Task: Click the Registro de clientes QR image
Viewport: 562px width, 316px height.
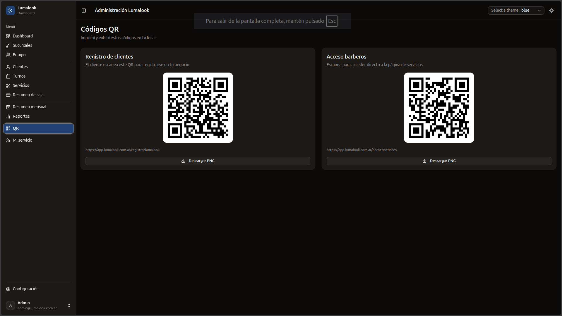Action: (x=198, y=108)
